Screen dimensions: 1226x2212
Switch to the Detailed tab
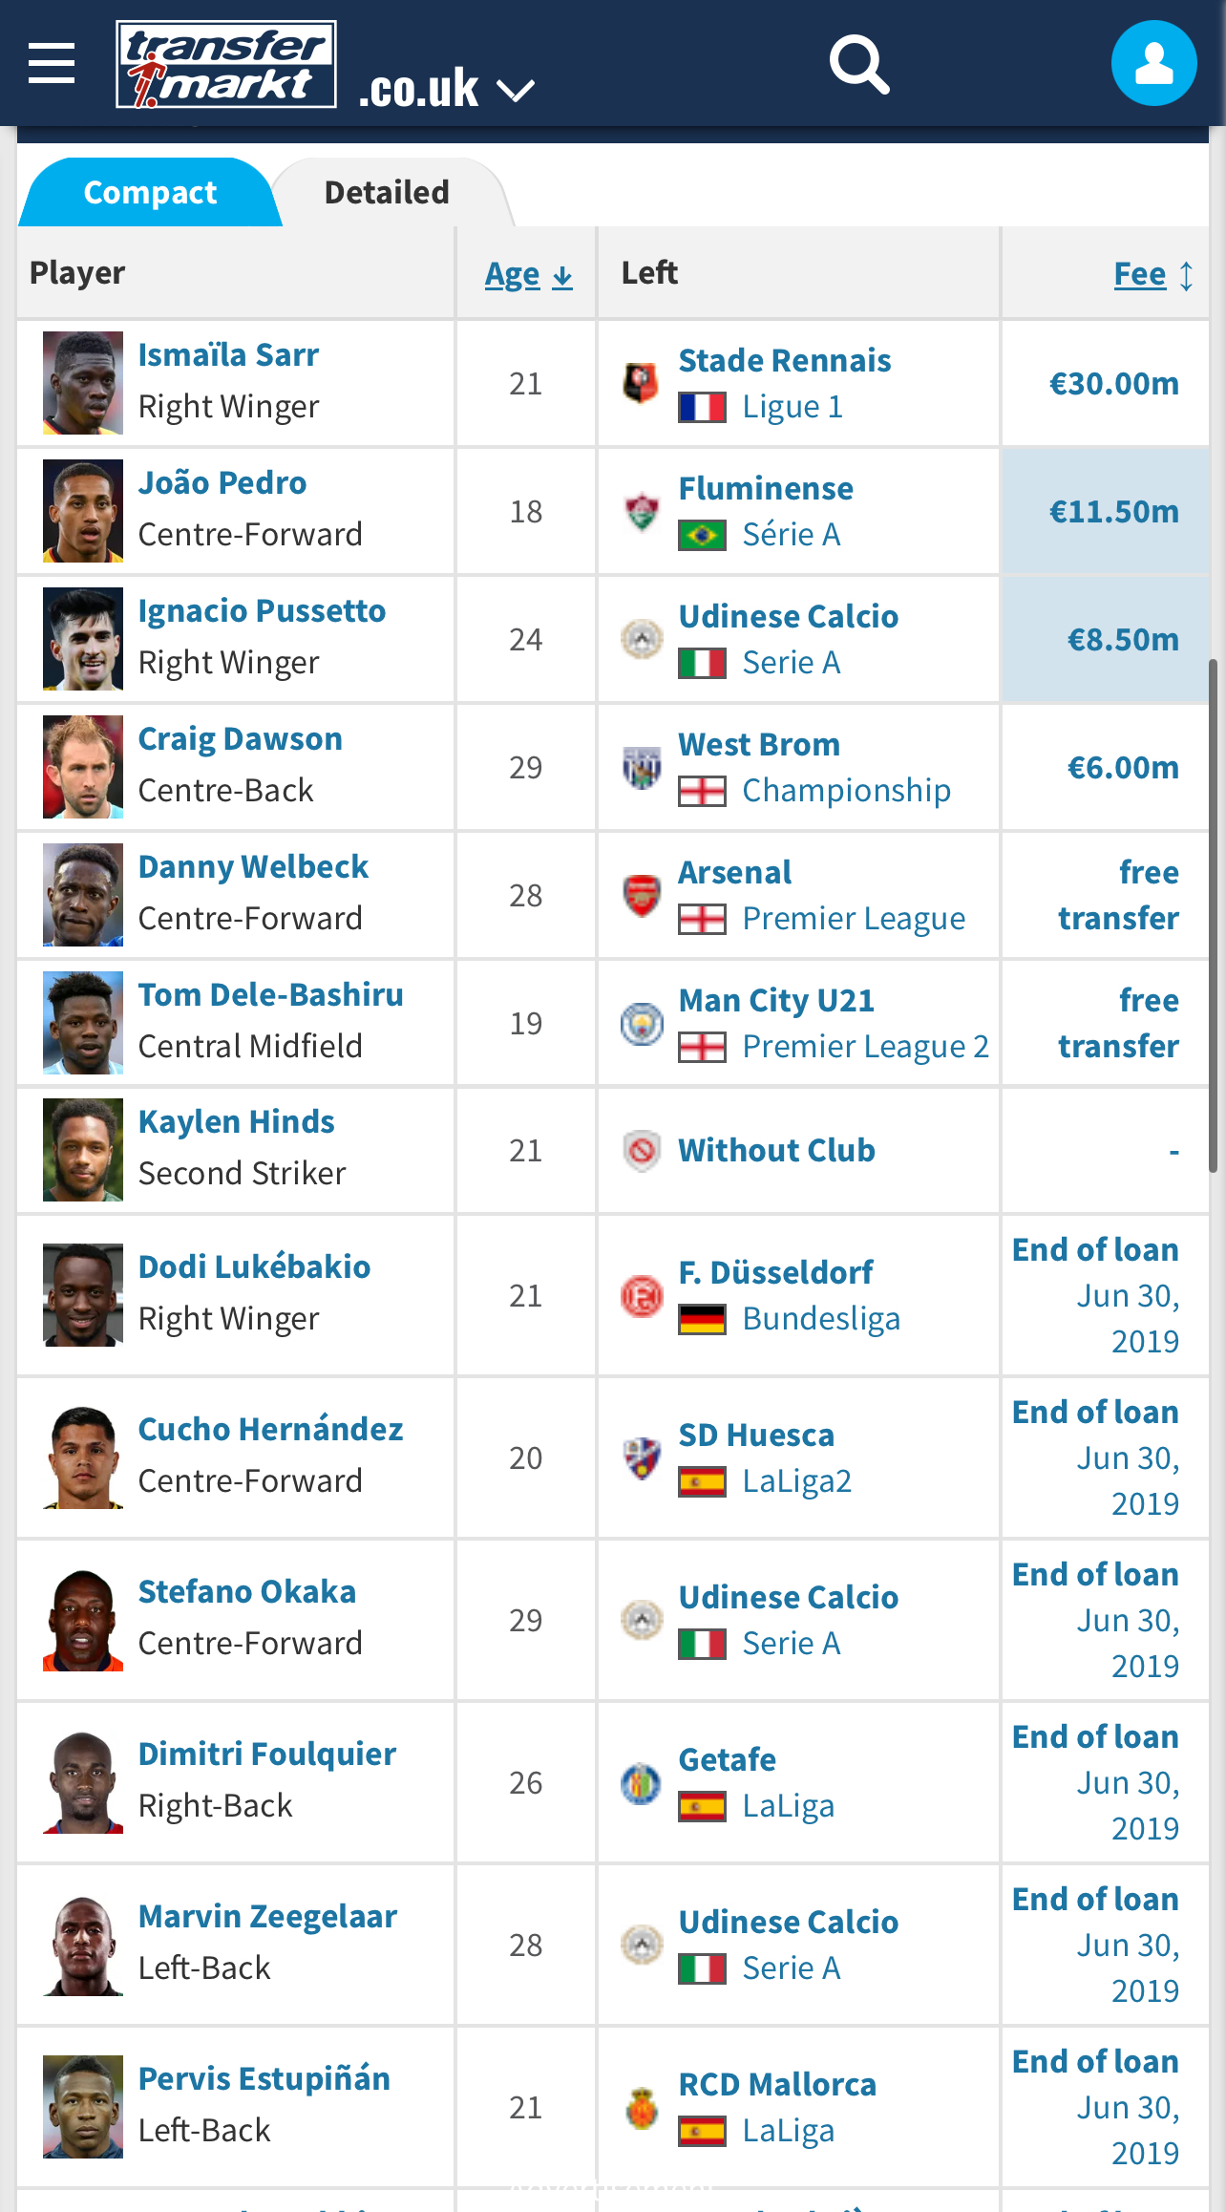tap(387, 192)
